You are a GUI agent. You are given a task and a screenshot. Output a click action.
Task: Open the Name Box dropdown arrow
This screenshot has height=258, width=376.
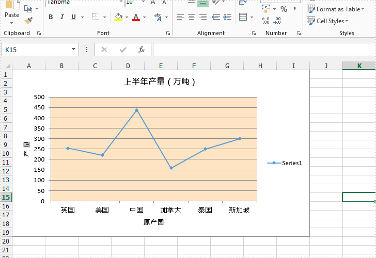point(73,50)
